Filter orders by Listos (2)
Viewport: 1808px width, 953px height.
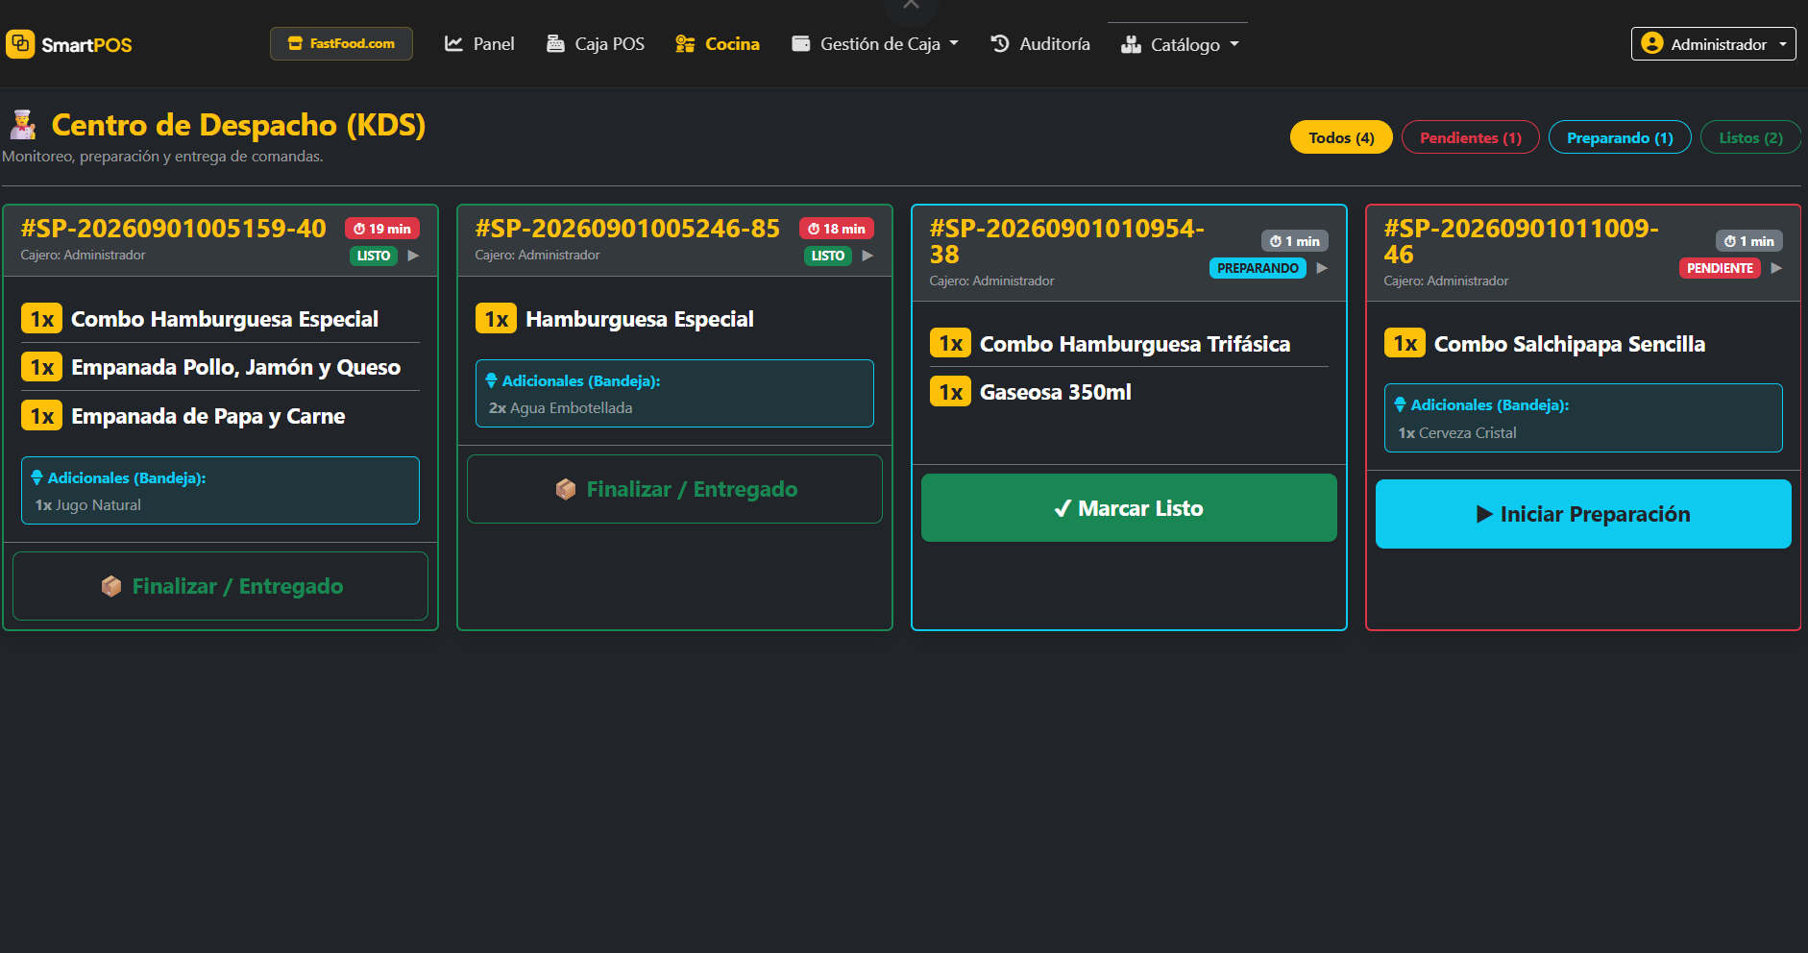(x=1750, y=137)
